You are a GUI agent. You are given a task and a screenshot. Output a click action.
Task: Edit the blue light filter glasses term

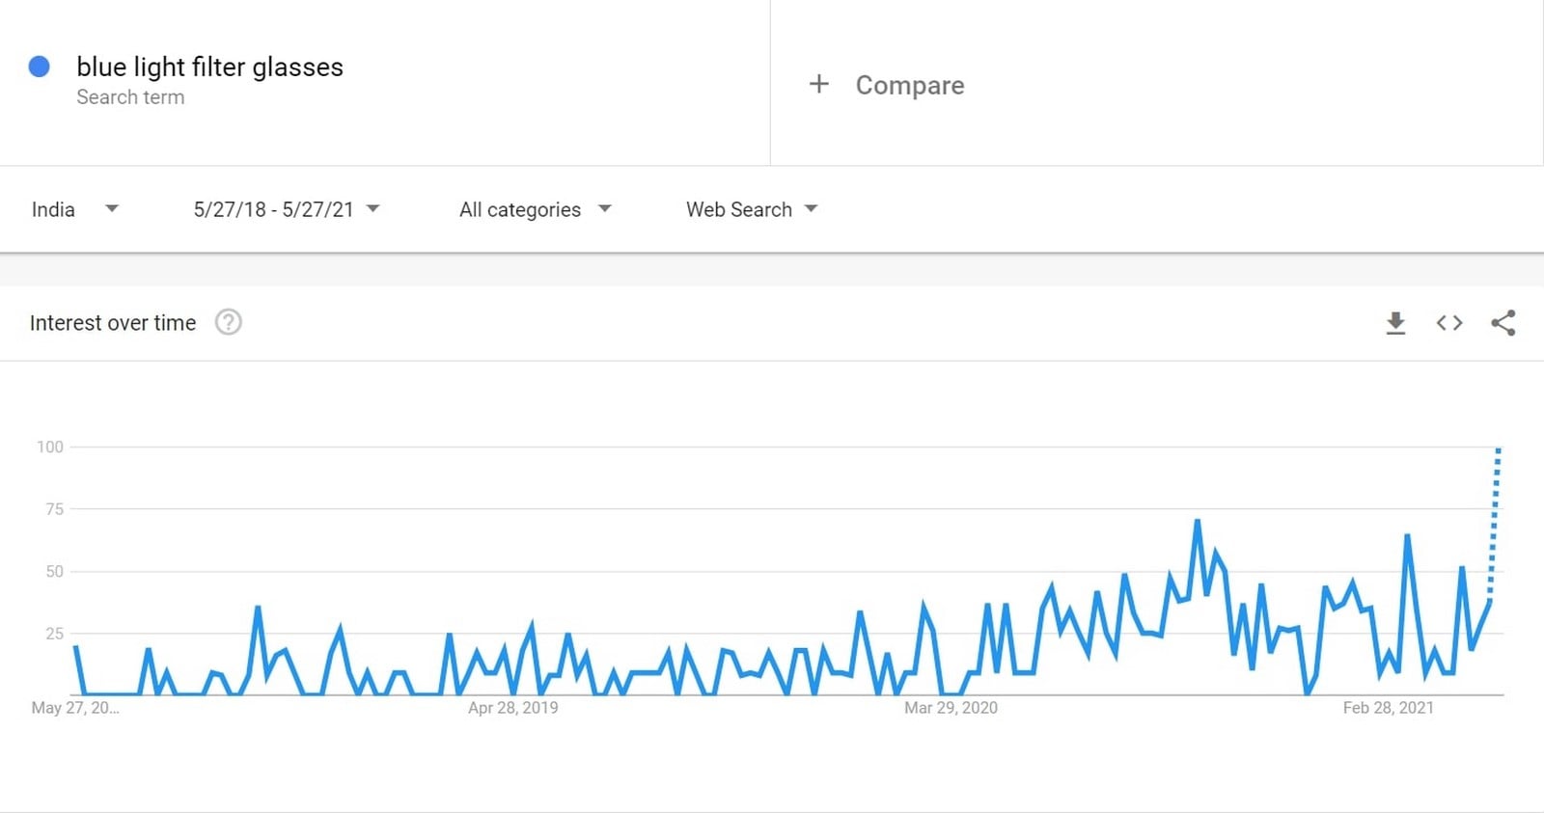pyautogui.click(x=209, y=67)
